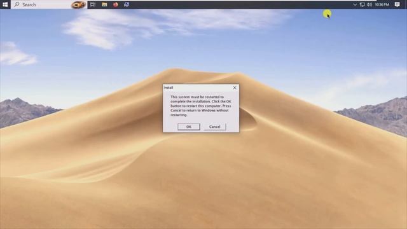Show hidden system tray icons chevron
The height and width of the screenshot is (229, 407).
tap(355, 4)
